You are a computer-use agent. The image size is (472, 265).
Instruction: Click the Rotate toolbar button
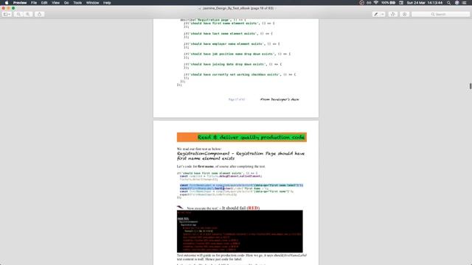coord(393,14)
